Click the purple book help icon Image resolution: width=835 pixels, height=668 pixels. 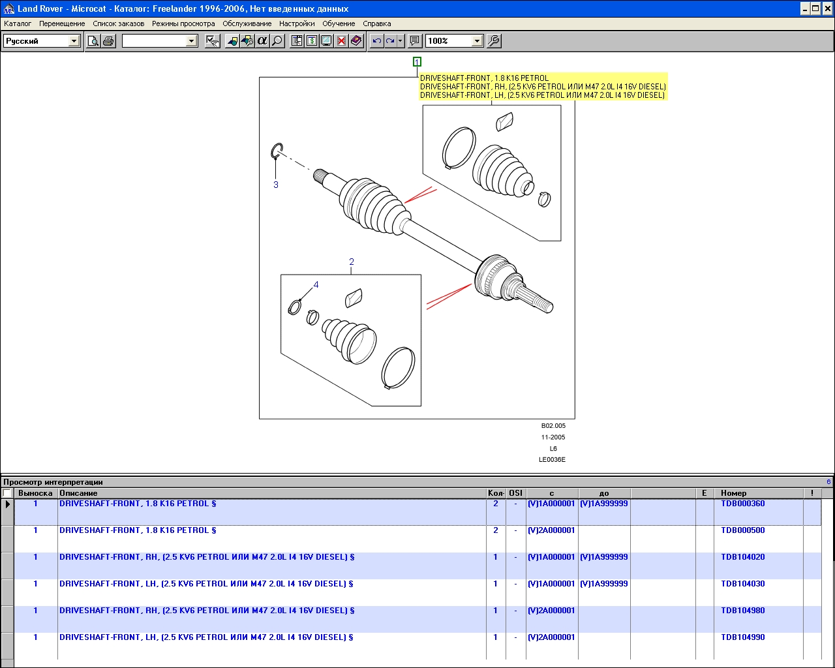[x=356, y=41]
